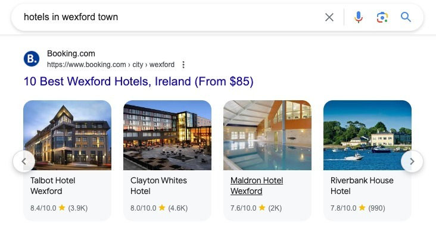Viewport: 436px width, 229px height.
Task: Show next hotels with the right carousel arrow
Action: click(412, 161)
